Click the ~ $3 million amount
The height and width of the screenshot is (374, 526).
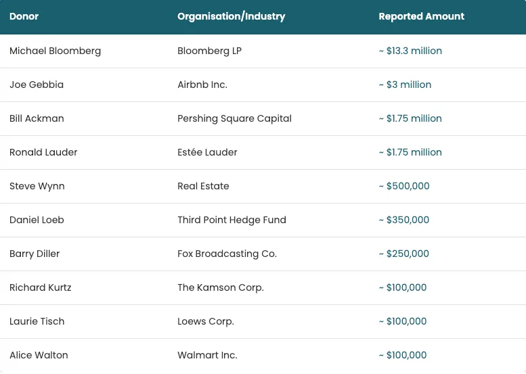(x=405, y=85)
